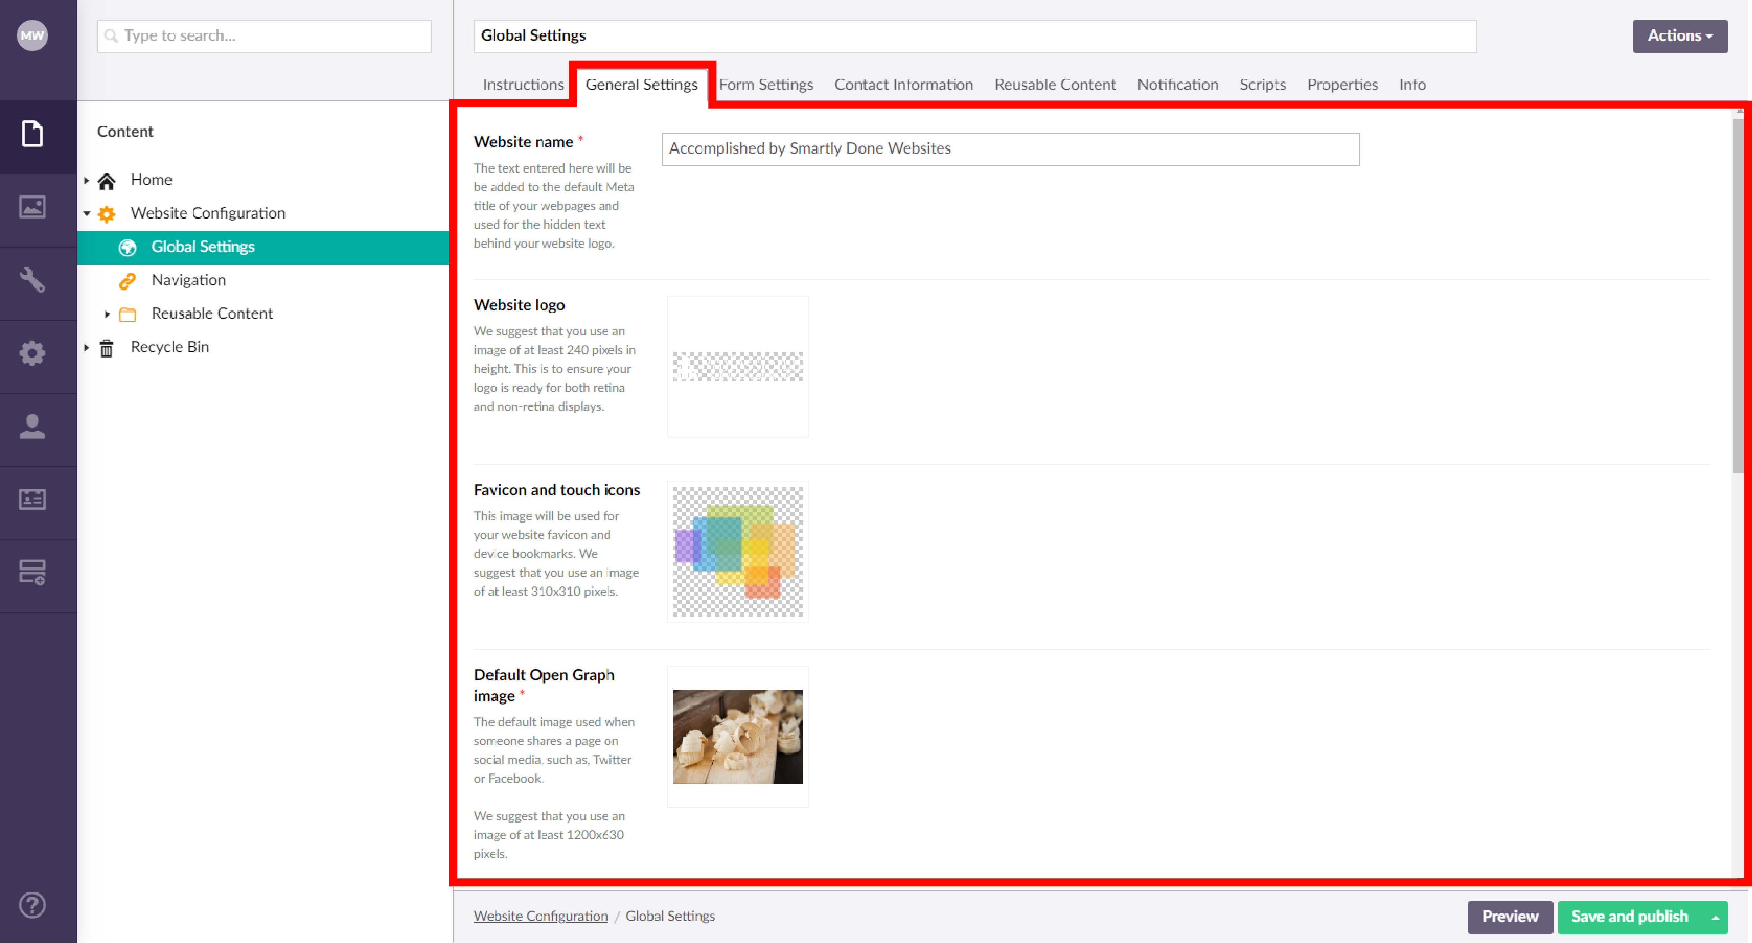Image resolution: width=1752 pixels, height=943 pixels.
Task: Open the Help question mark icon
Action: 32,905
